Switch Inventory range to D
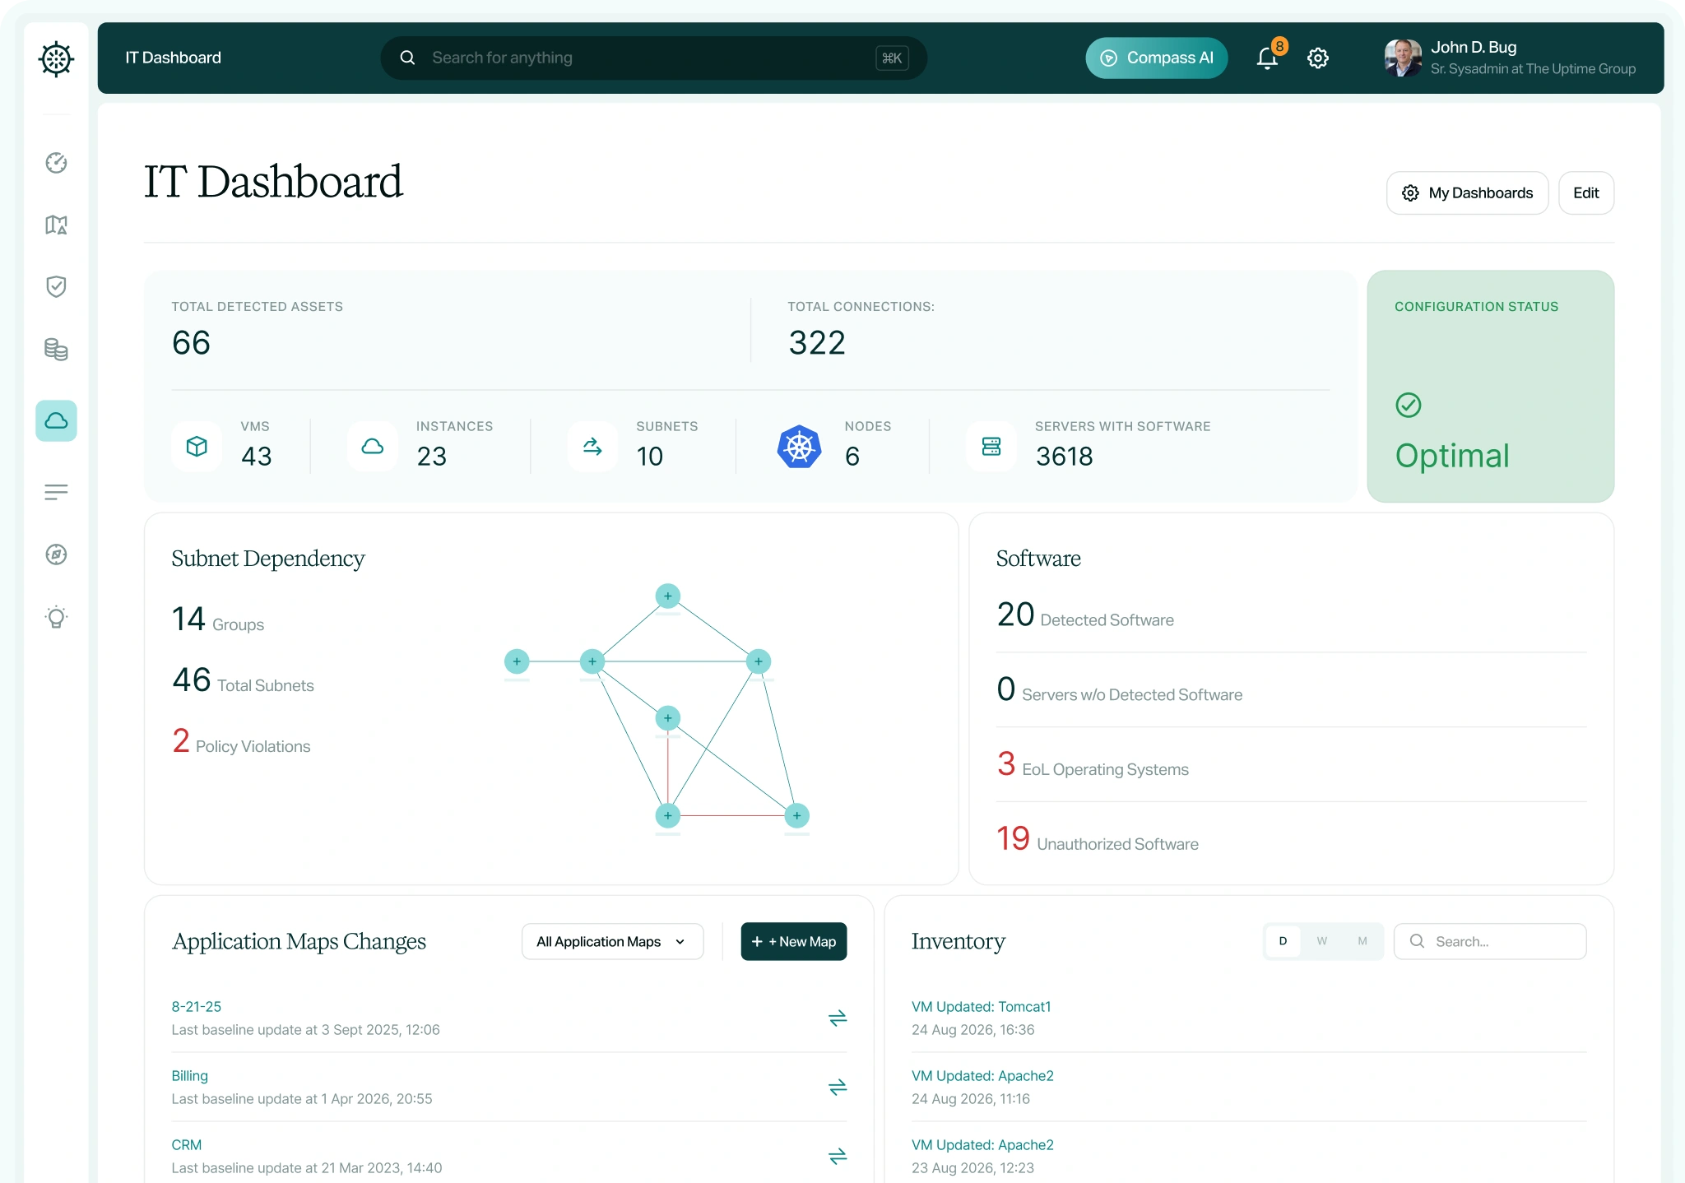1685x1183 pixels. [x=1283, y=941]
